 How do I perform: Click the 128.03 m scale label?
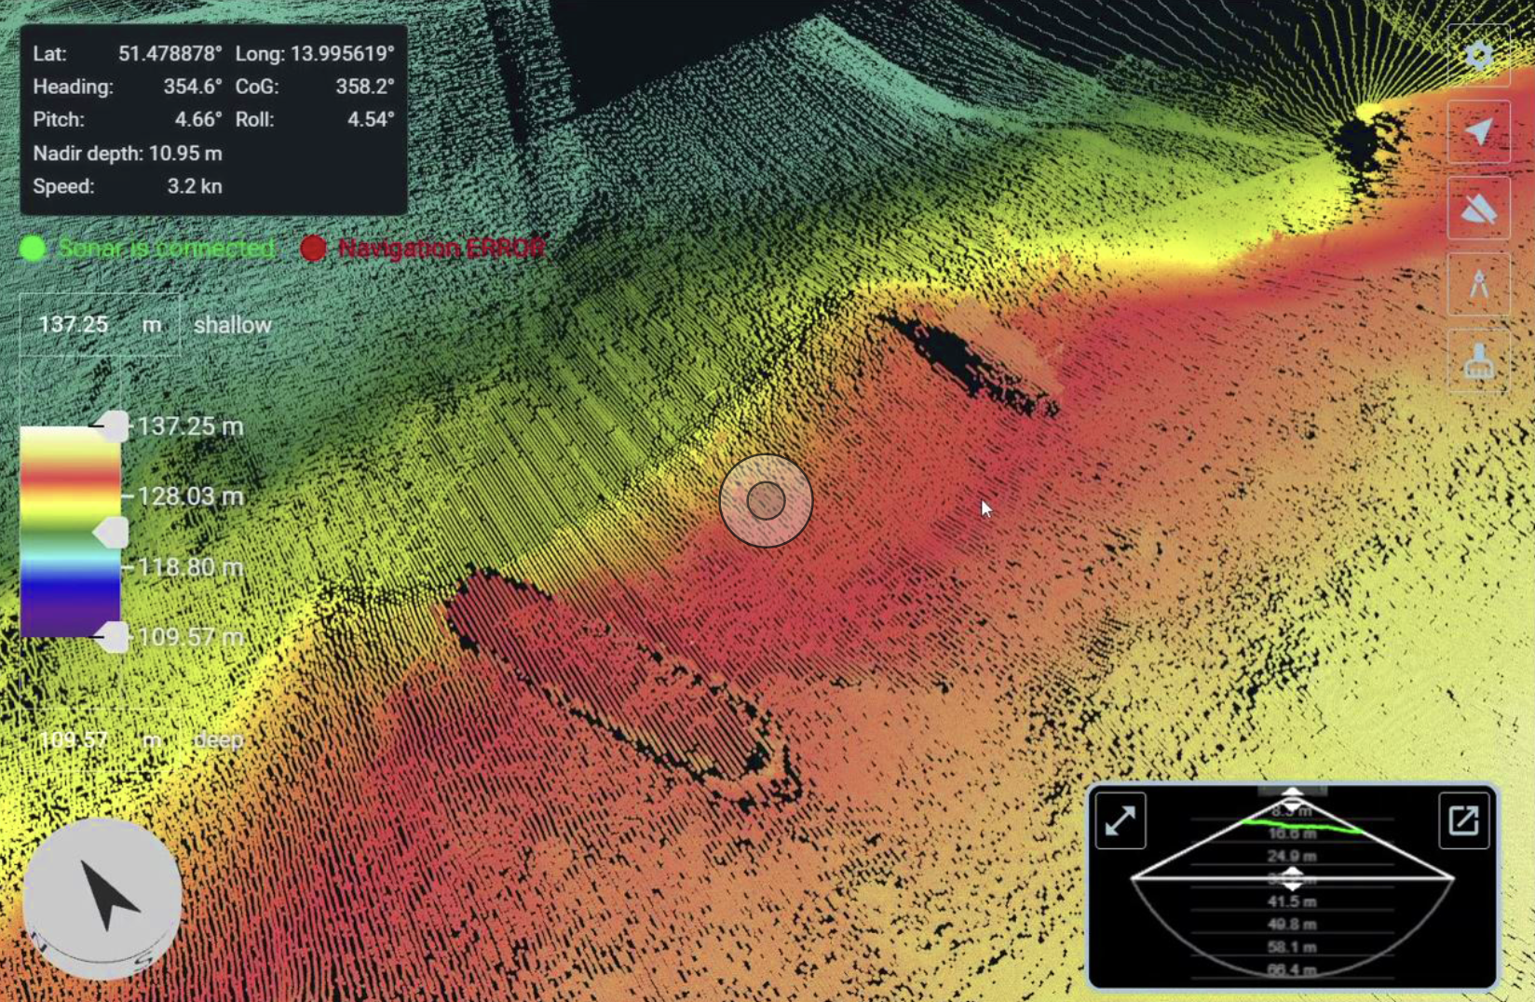coord(191,496)
